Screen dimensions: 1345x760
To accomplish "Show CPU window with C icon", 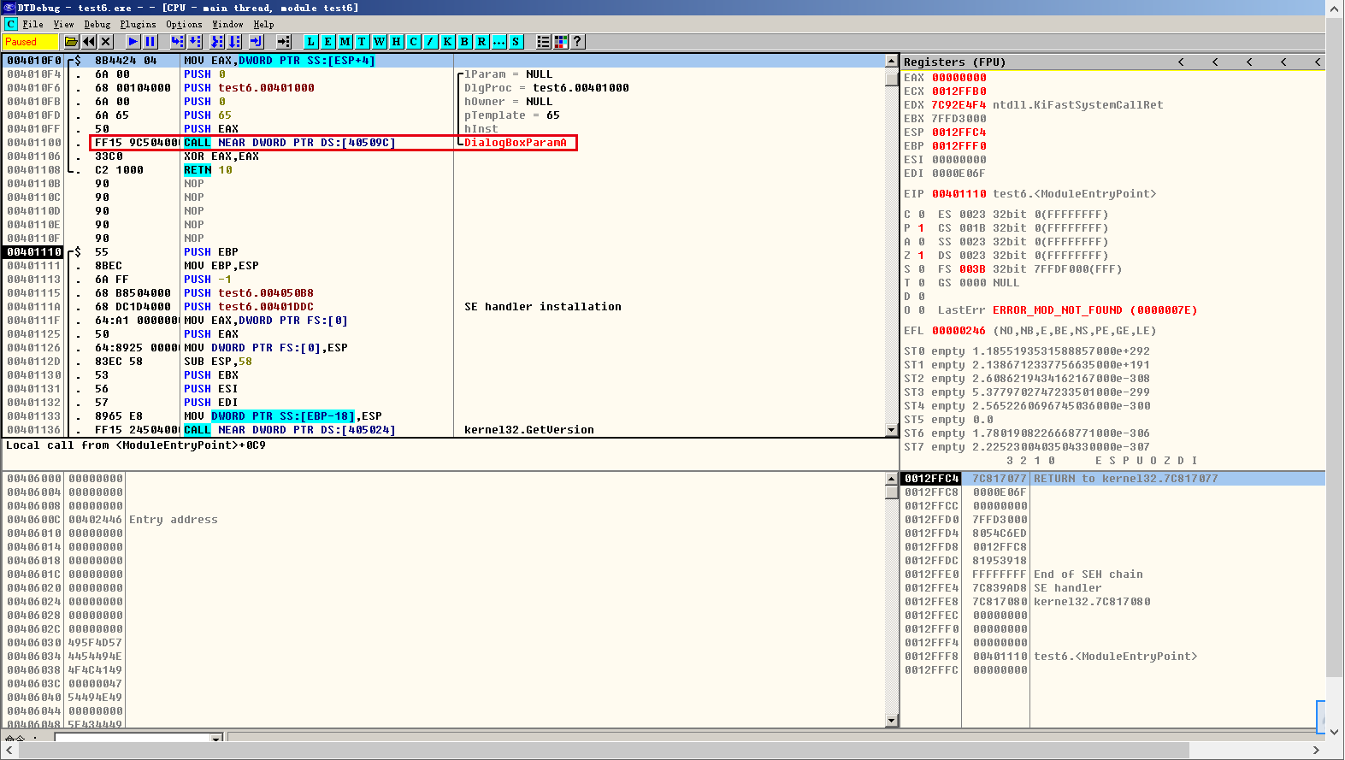I will (x=413, y=41).
